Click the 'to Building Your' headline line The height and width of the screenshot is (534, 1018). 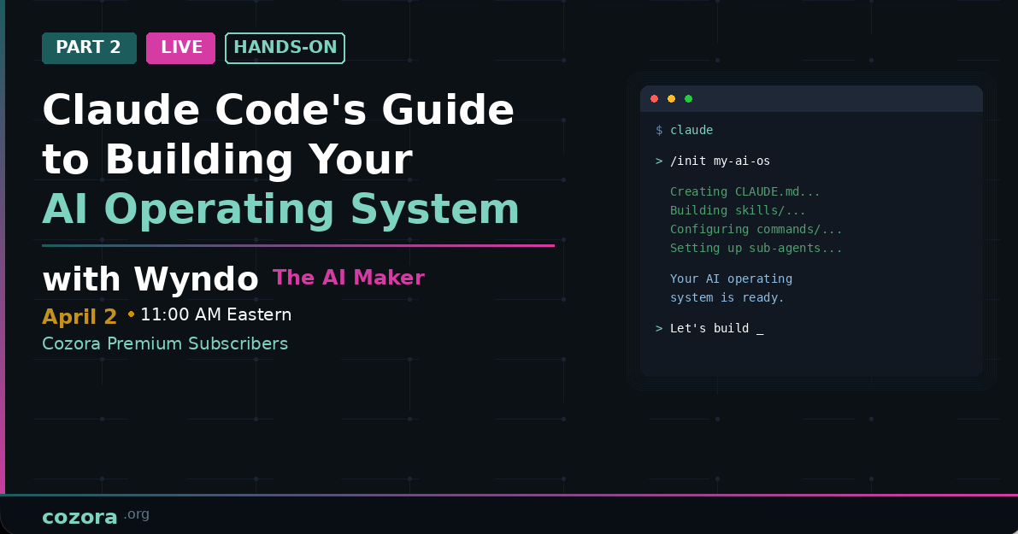pos(227,159)
